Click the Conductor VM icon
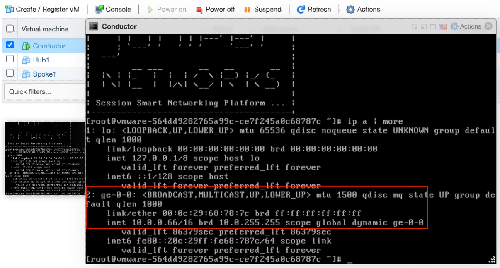 pyautogui.click(x=26, y=46)
